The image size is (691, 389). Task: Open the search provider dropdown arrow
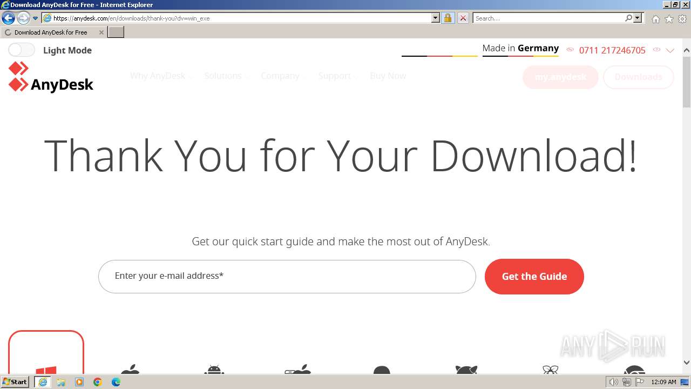click(x=638, y=18)
